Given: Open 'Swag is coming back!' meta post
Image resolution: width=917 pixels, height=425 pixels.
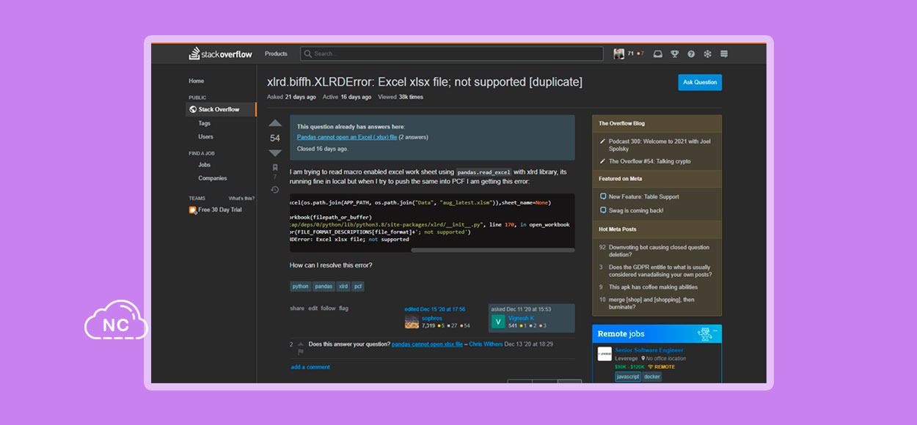Looking at the screenshot, I should [635, 210].
